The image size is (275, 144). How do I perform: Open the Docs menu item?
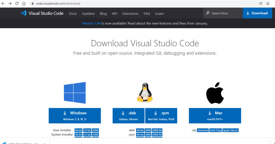click(73, 13)
